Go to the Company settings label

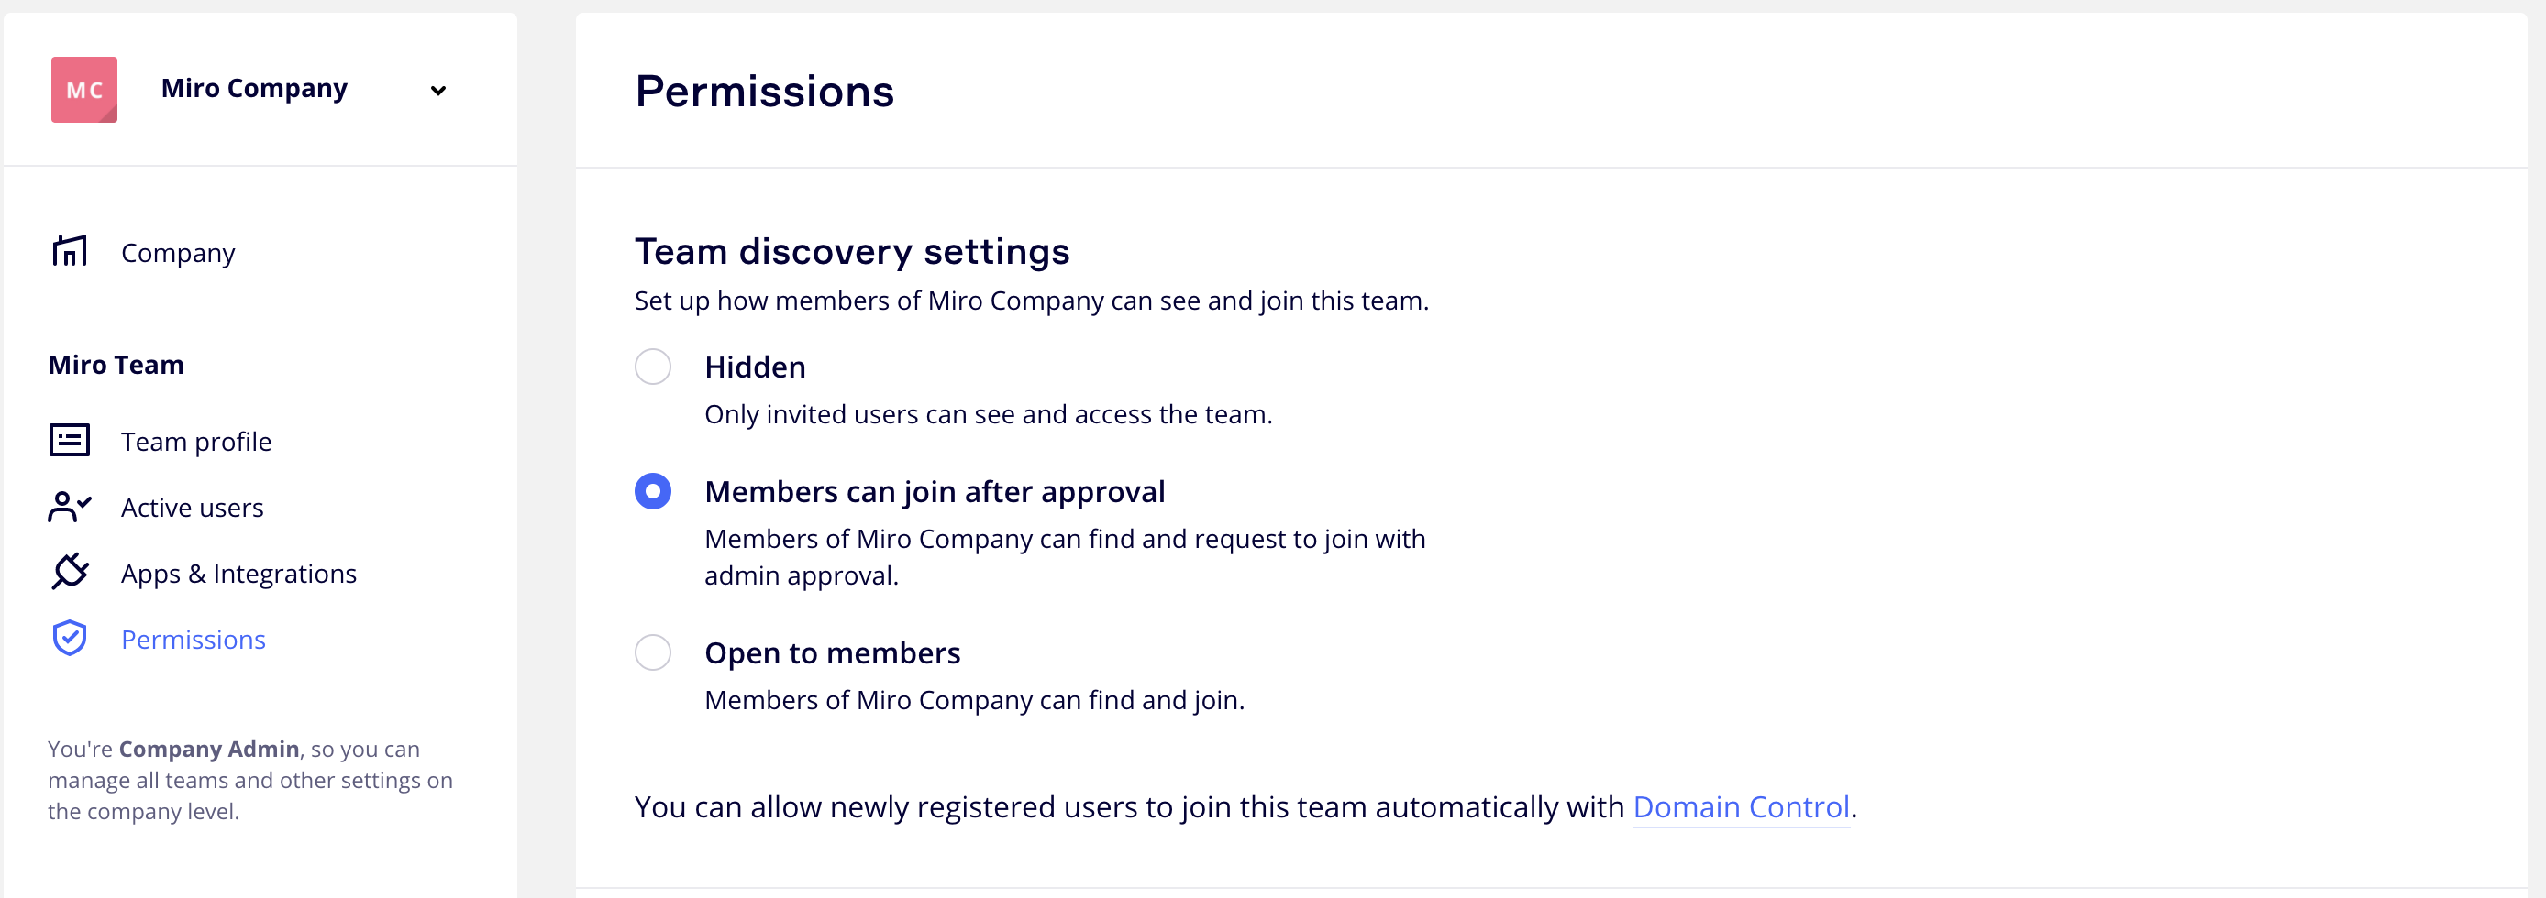pyautogui.click(x=178, y=253)
